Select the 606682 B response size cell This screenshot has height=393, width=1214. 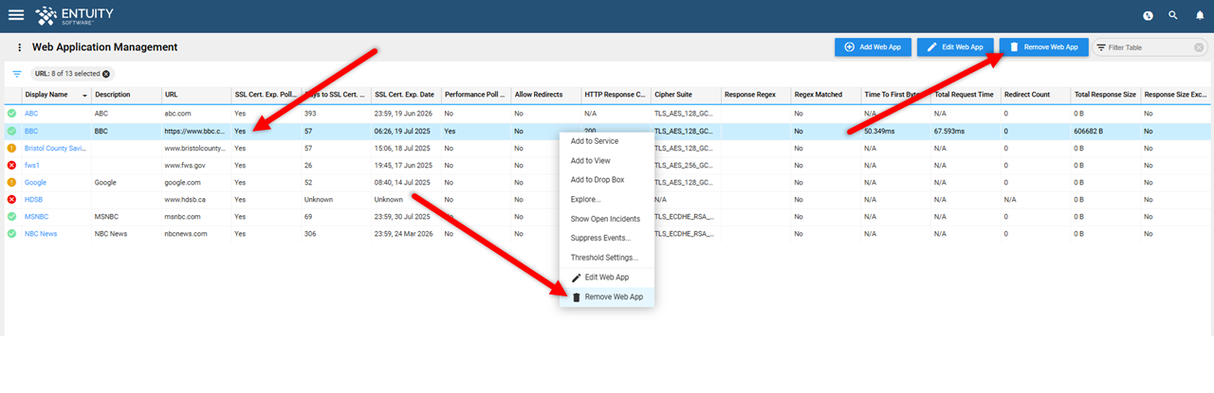click(x=1105, y=131)
